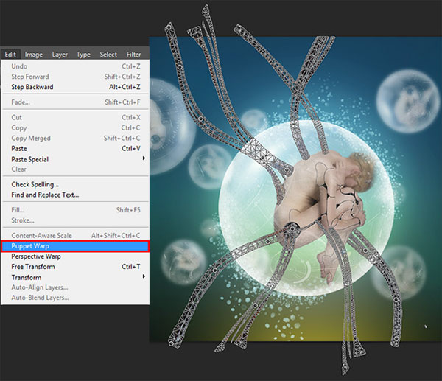
Task: Select Auto-Blend Layers... entry
Action: pyautogui.click(x=75, y=298)
